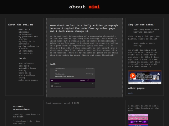Focus the chatbox message field
The height and width of the screenshot is (126, 169).
tap(72, 86)
